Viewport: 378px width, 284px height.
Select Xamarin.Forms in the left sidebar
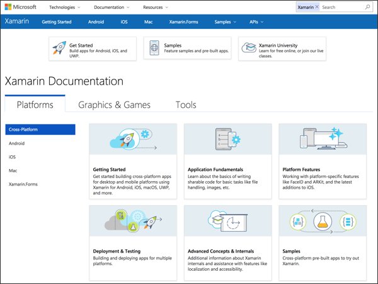point(23,184)
